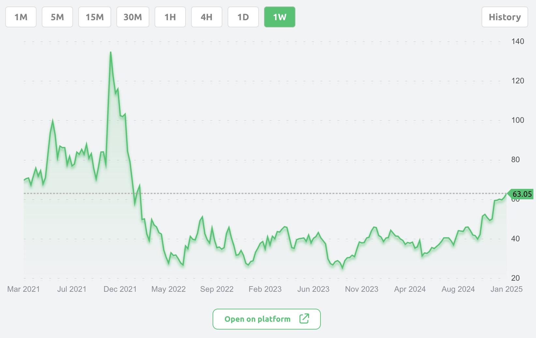This screenshot has height=338, width=536.
Task: Click the 140 price axis label
Action: [x=517, y=41]
